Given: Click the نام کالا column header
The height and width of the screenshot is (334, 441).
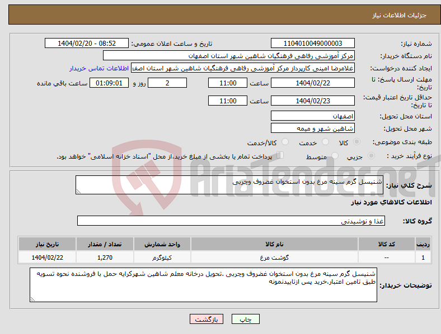Looking at the screenshot, I should tap(274, 244).
